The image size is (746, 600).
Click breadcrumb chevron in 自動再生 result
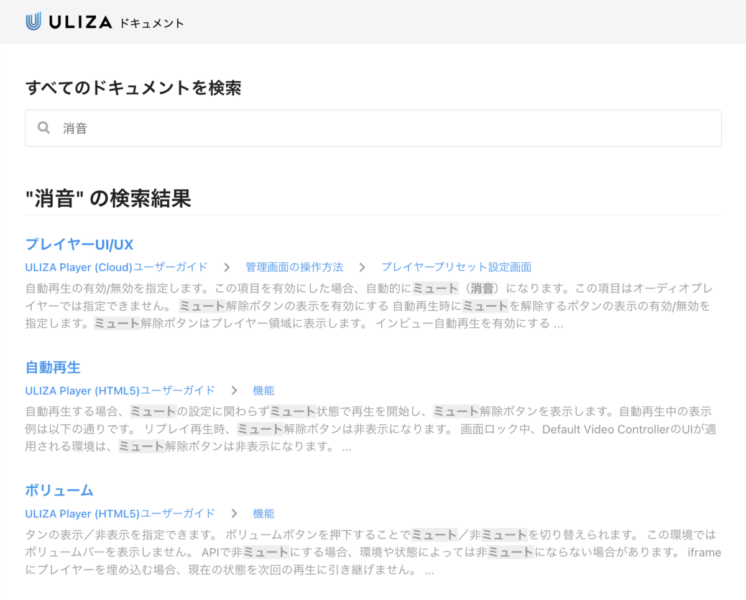tap(234, 391)
